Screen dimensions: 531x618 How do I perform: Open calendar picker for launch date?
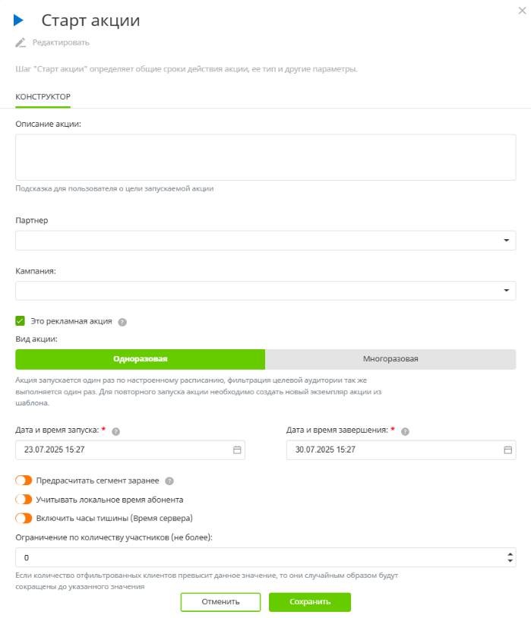pos(237,450)
